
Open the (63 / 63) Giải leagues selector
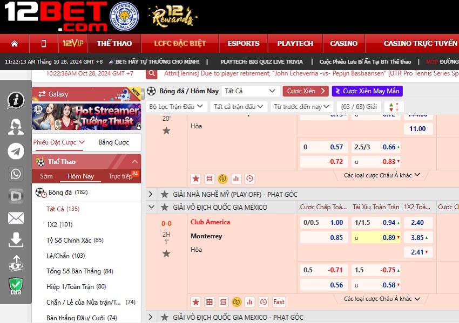pyautogui.click(x=359, y=107)
